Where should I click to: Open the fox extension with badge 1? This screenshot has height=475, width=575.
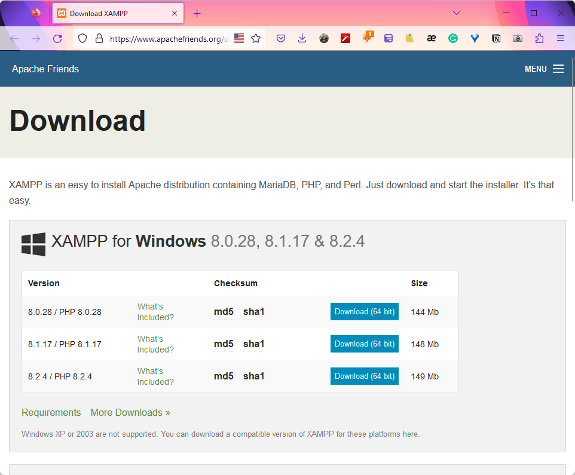pyautogui.click(x=367, y=38)
